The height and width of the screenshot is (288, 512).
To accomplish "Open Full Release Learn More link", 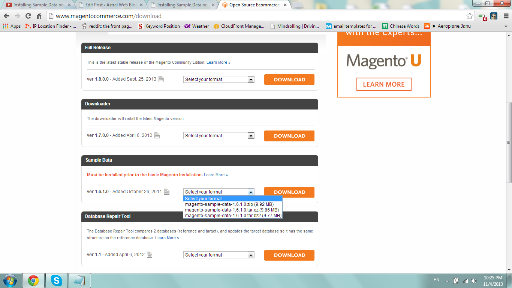I will click(x=219, y=62).
